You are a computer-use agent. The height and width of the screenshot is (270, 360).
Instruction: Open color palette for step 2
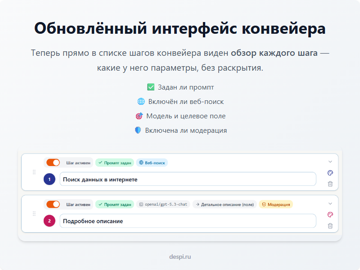pos(330,215)
